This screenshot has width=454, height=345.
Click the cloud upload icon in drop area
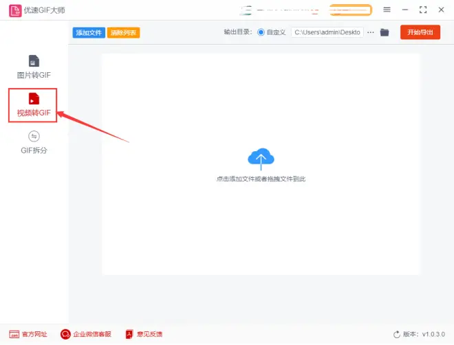tap(261, 159)
